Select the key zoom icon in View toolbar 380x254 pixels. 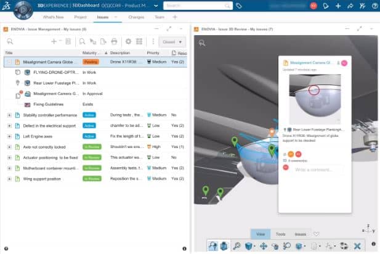(236, 246)
